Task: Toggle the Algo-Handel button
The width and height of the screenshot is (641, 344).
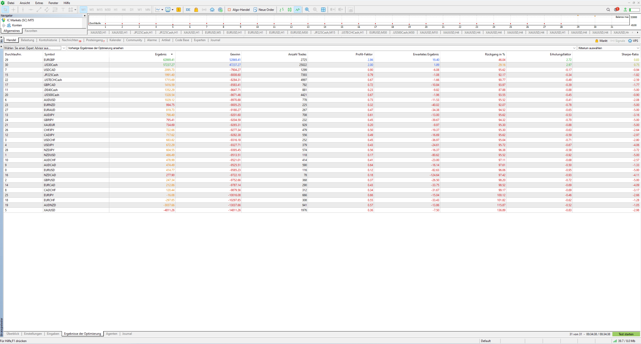Action: (x=238, y=10)
